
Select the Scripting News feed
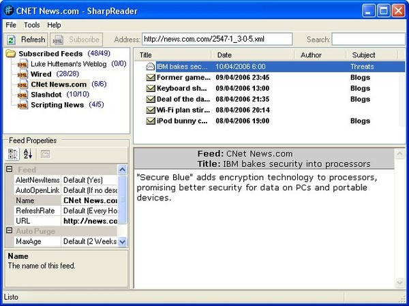tap(57, 105)
